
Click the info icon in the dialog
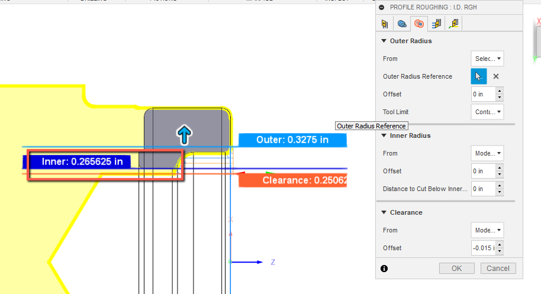coord(384,269)
